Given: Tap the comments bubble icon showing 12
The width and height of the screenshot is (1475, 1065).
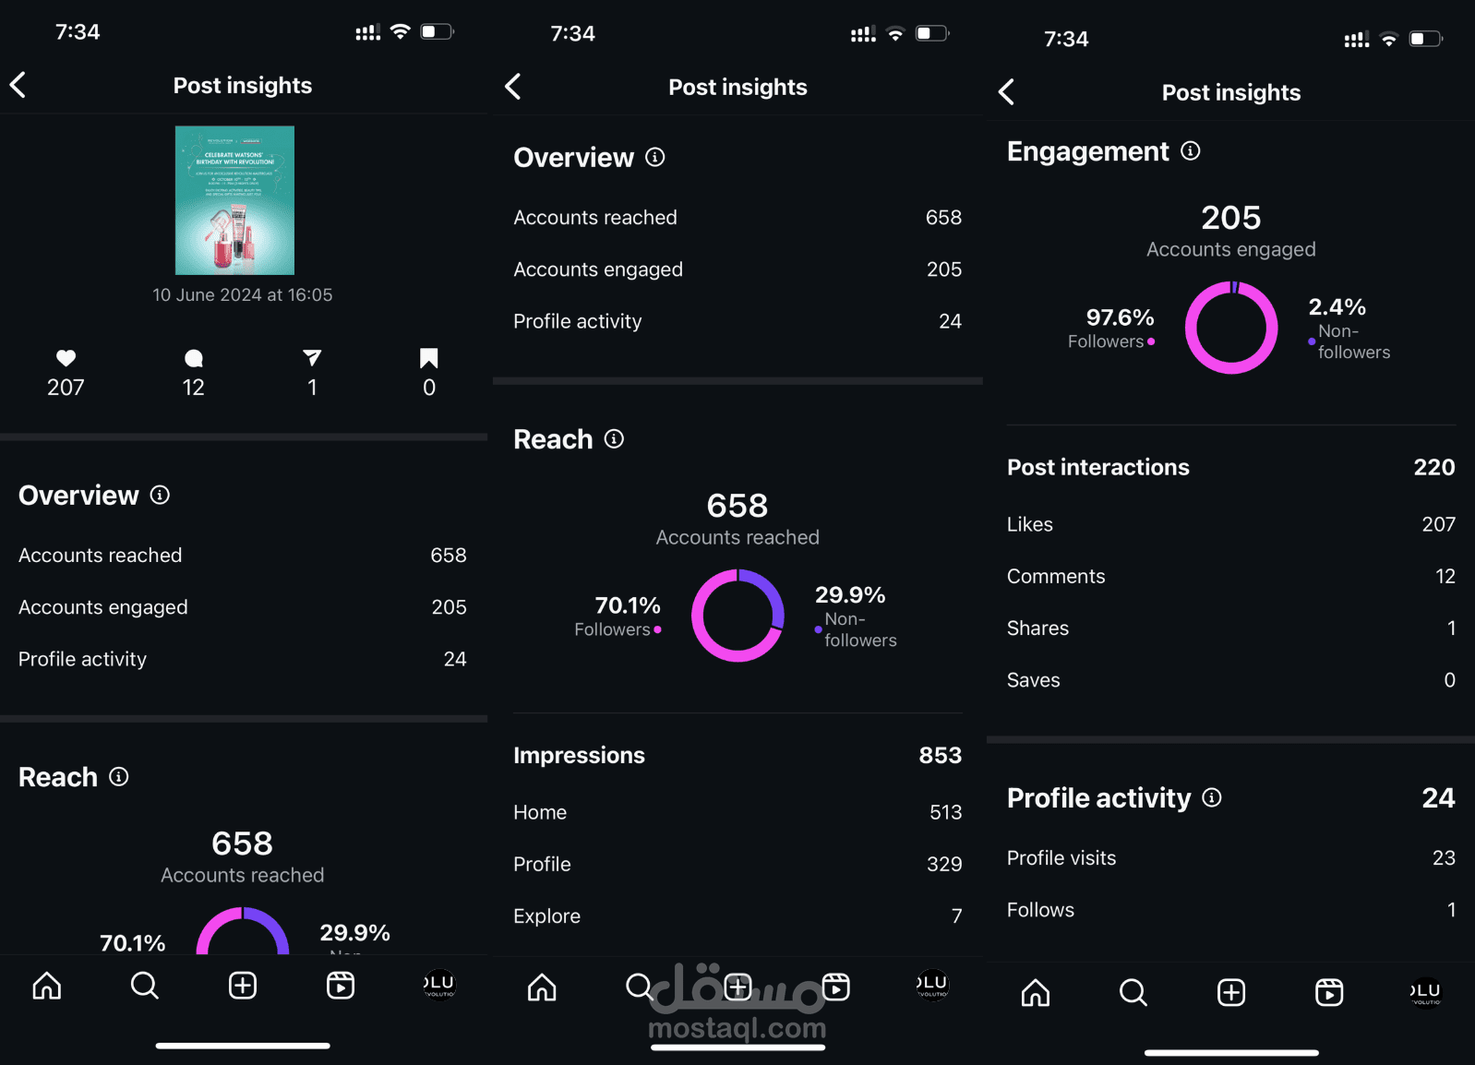Looking at the screenshot, I should pos(193,358).
